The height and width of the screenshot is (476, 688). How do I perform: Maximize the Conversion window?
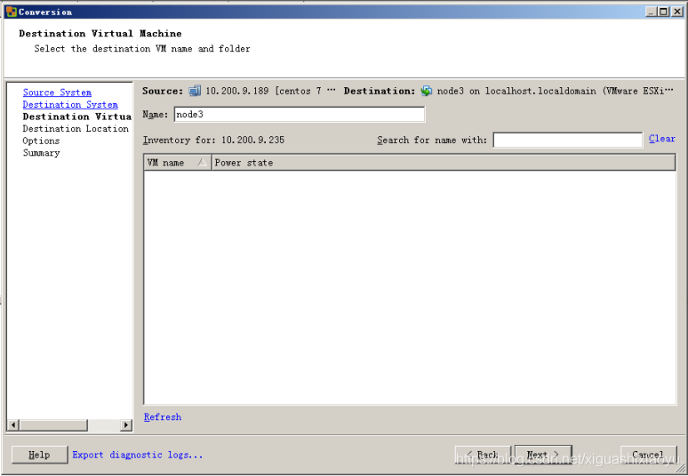tap(664, 12)
